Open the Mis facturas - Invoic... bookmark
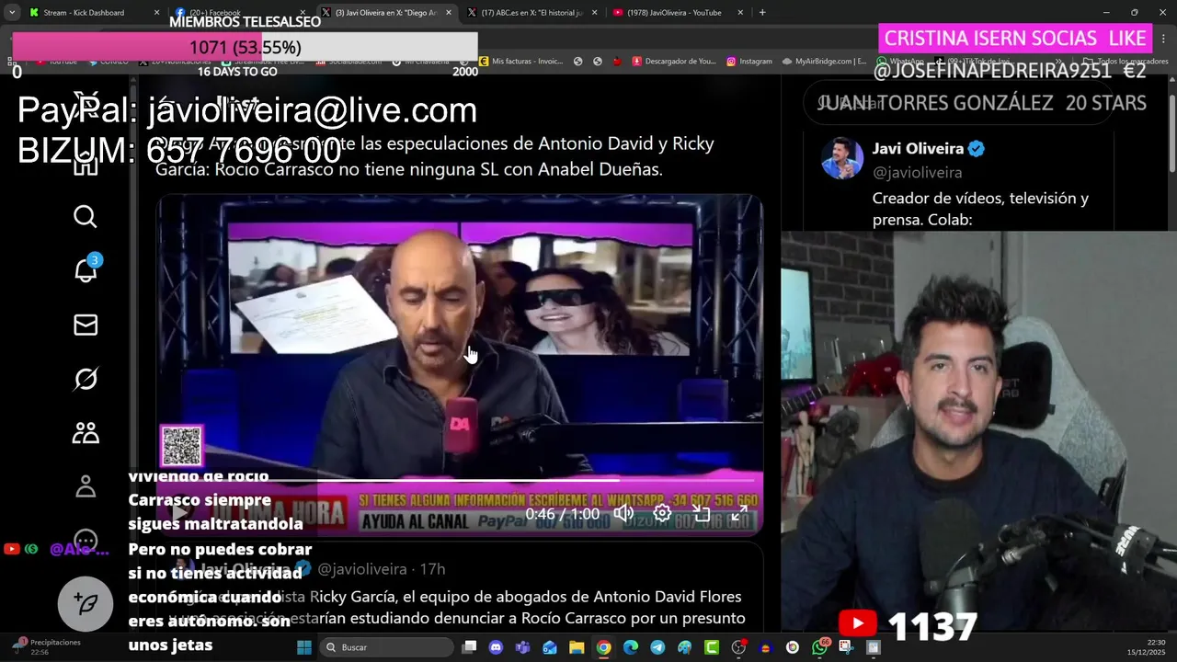 [x=520, y=62]
